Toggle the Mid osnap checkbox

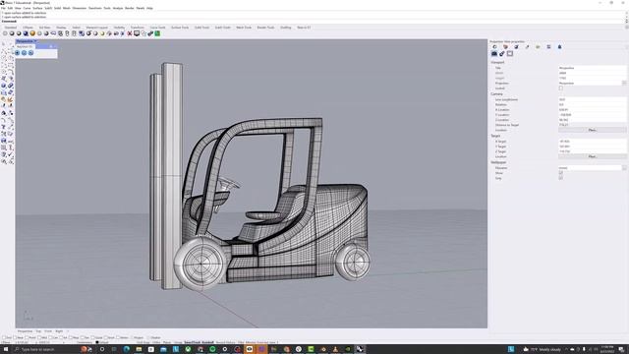tap(39, 337)
